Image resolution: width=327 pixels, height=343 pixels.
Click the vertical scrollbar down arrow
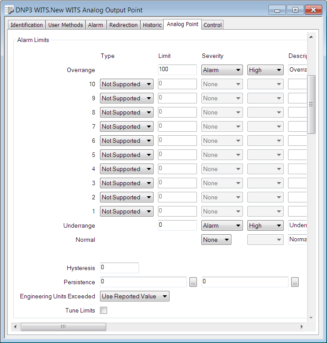(311, 317)
